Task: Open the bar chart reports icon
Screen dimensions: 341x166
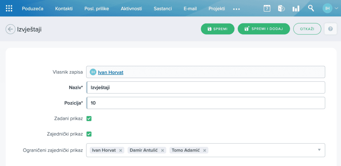Action: (296, 8)
